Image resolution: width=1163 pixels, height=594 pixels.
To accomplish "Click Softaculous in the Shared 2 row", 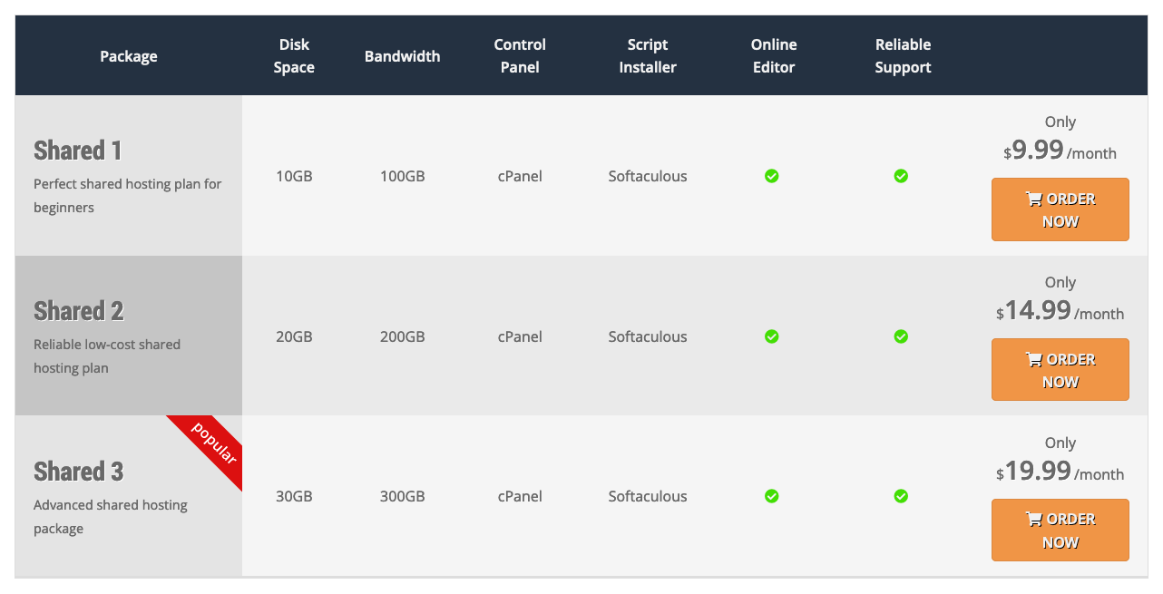I will click(648, 336).
